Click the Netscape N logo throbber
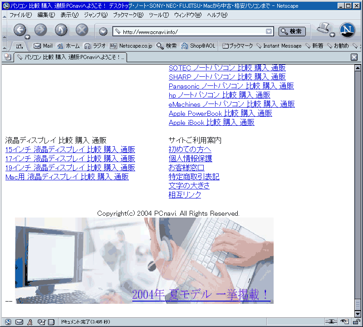 coord(347,30)
